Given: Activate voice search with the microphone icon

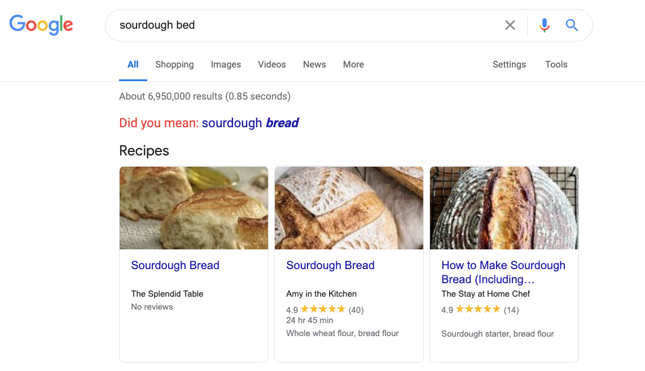Looking at the screenshot, I should pos(544,25).
